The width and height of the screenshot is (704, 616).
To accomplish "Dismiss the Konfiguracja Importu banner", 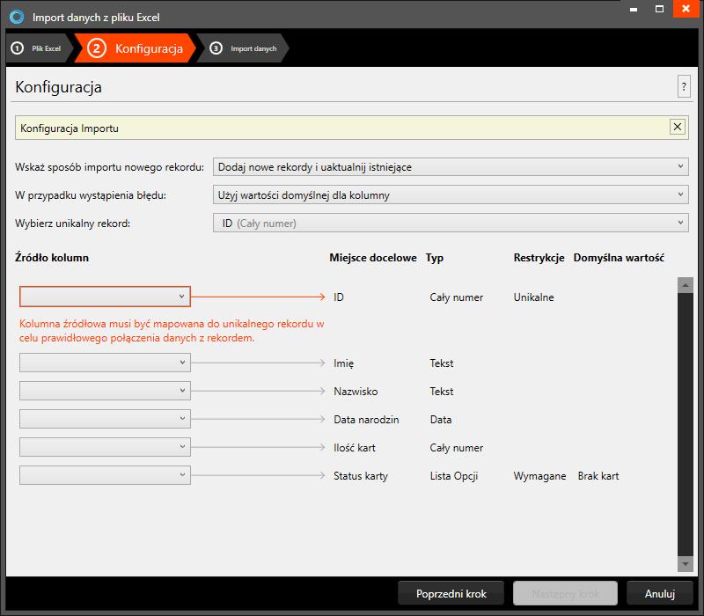I will (x=677, y=127).
